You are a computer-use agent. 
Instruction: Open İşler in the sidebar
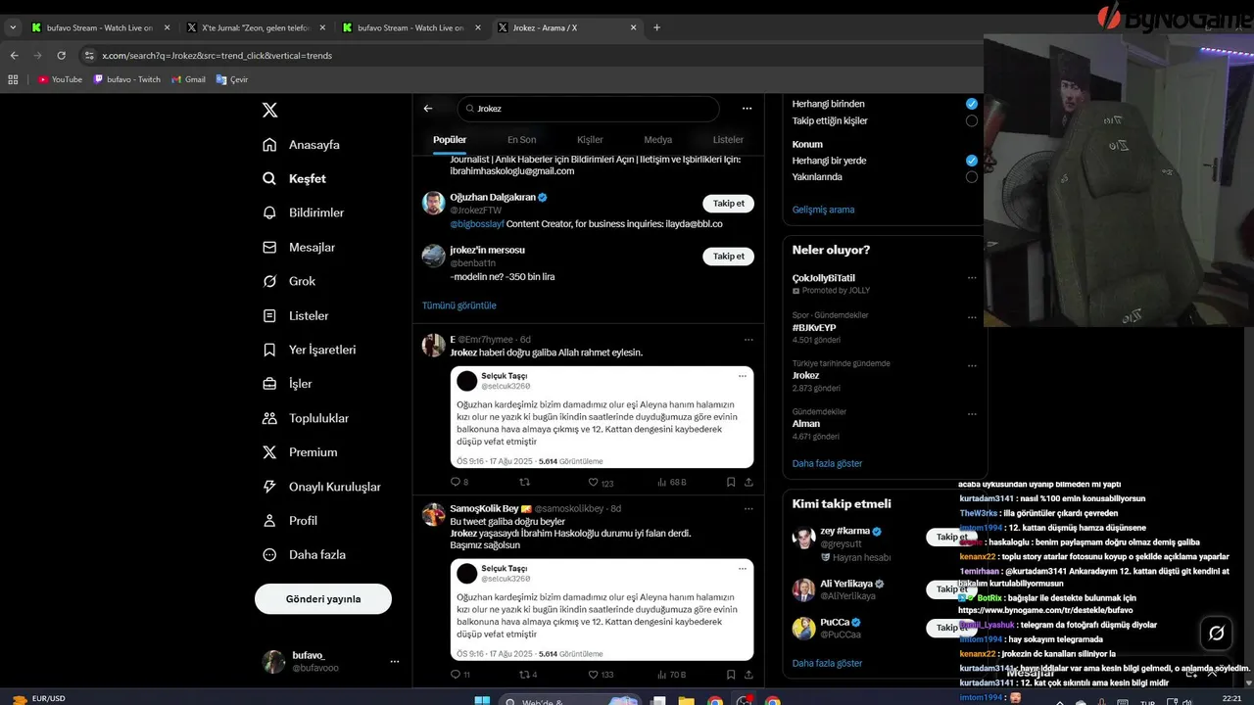coord(287,384)
